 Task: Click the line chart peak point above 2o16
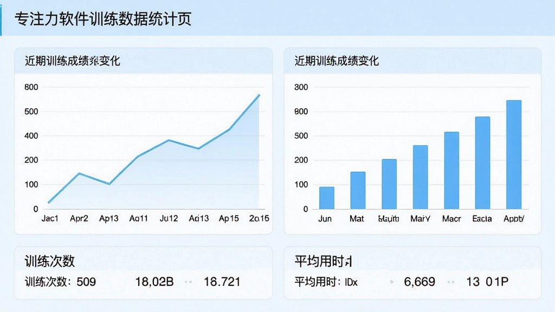(259, 95)
